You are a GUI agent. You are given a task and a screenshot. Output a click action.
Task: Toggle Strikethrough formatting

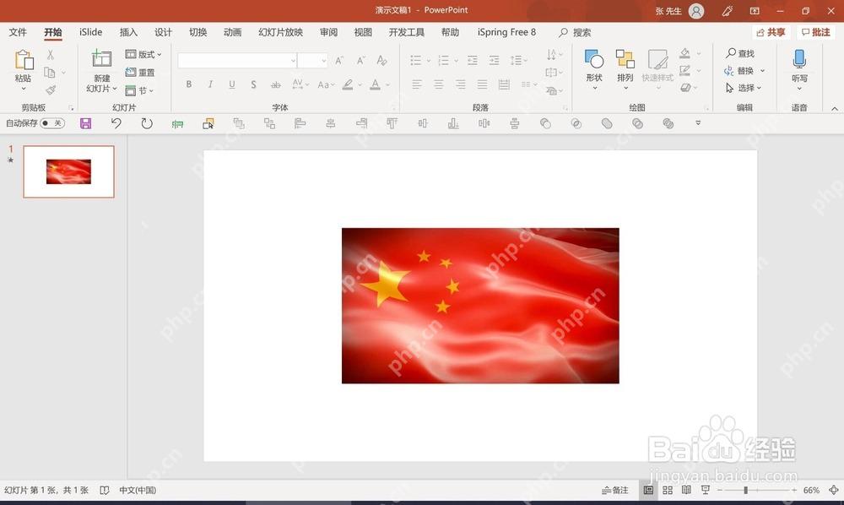pyautogui.click(x=276, y=84)
